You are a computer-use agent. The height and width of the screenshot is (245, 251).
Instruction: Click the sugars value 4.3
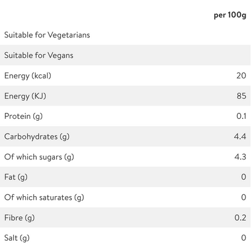240,157
